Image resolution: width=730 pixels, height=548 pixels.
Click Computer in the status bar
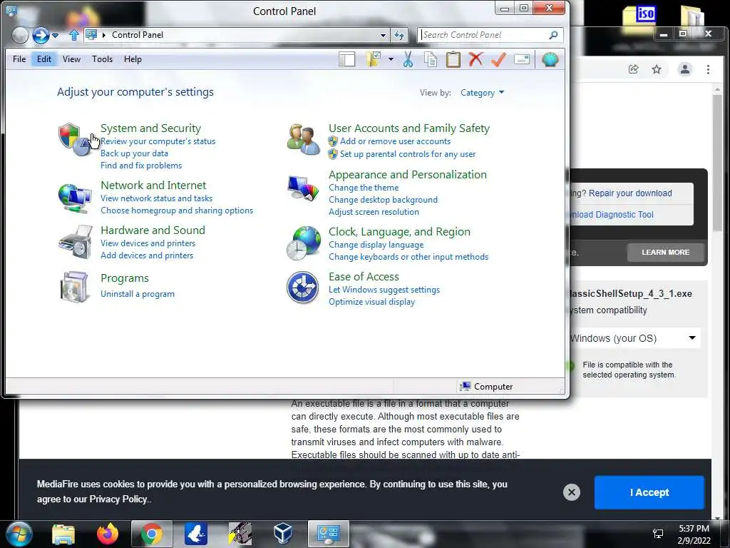[486, 387]
